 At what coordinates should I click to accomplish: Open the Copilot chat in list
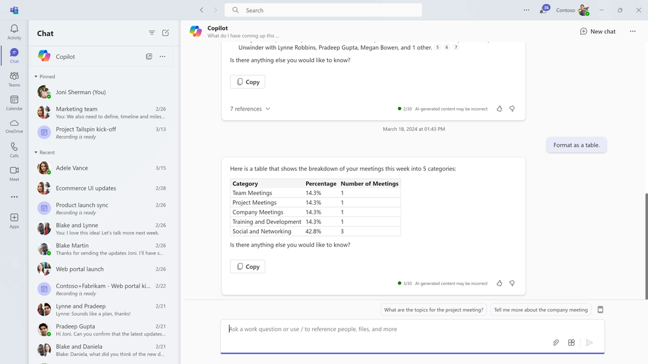click(102, 56)
